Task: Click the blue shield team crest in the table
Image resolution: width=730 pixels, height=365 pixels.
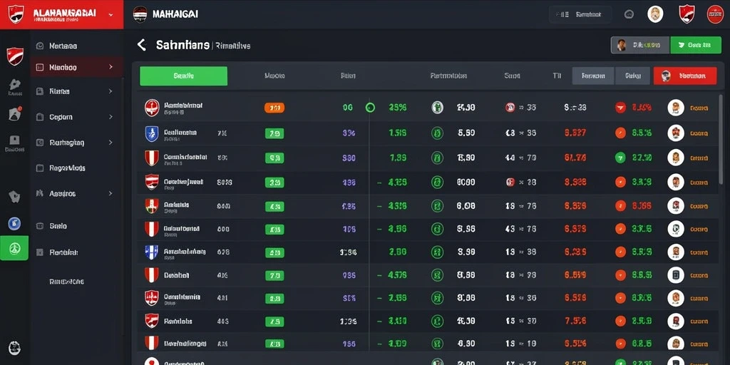Action: click(x=152, y=133)
